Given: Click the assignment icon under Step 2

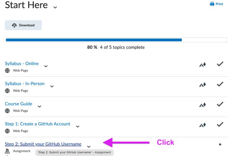Looking at the screenshot, I should point(7,151).
